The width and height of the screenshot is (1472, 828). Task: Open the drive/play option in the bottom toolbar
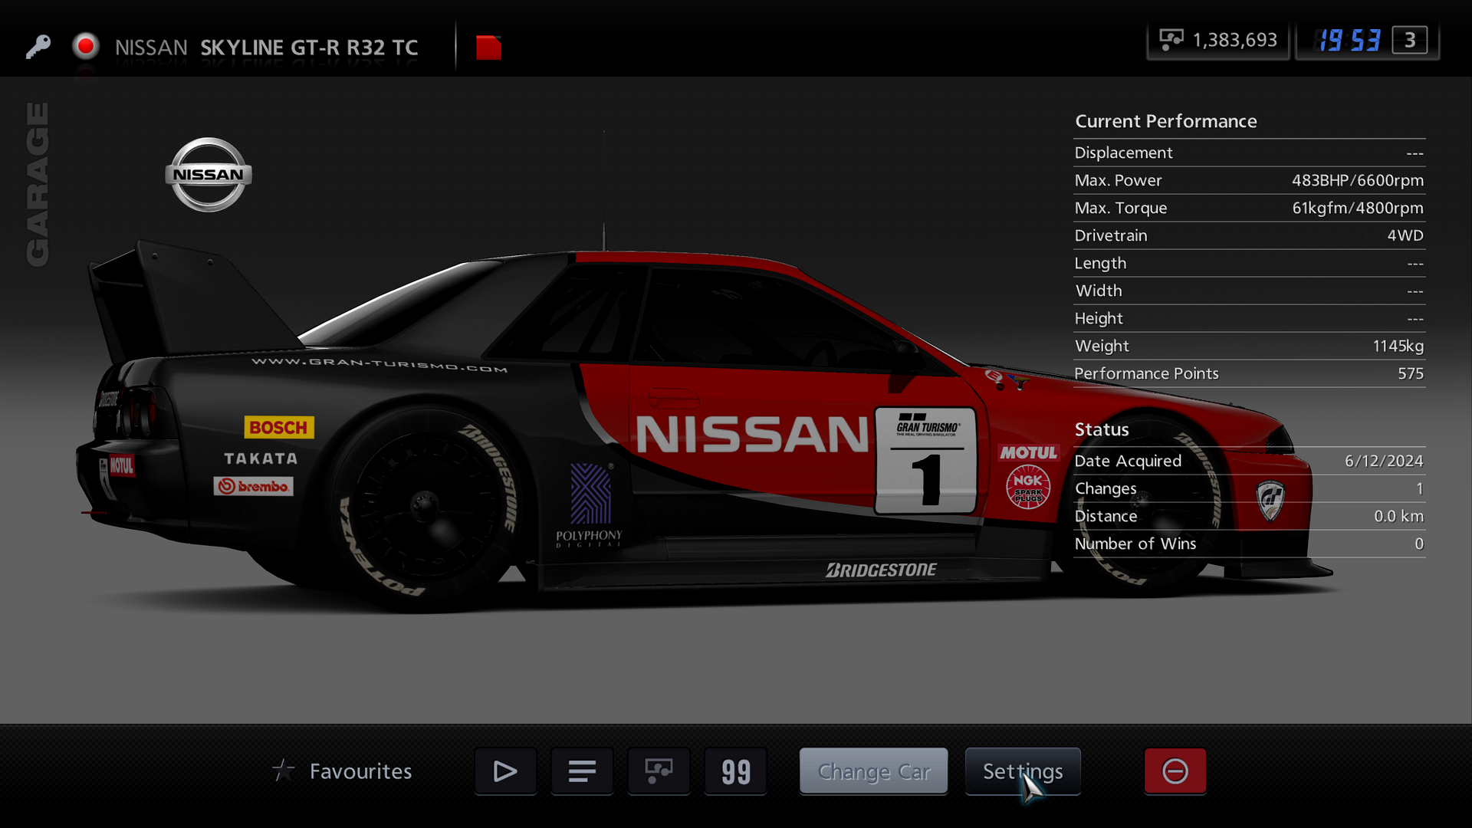pos(505,771)
